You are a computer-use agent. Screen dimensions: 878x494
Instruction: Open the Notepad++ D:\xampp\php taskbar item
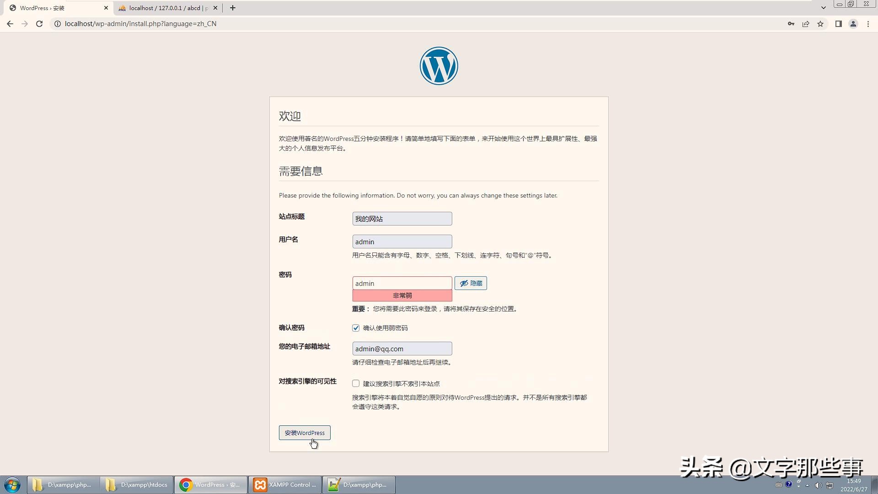tap(359, 485)
